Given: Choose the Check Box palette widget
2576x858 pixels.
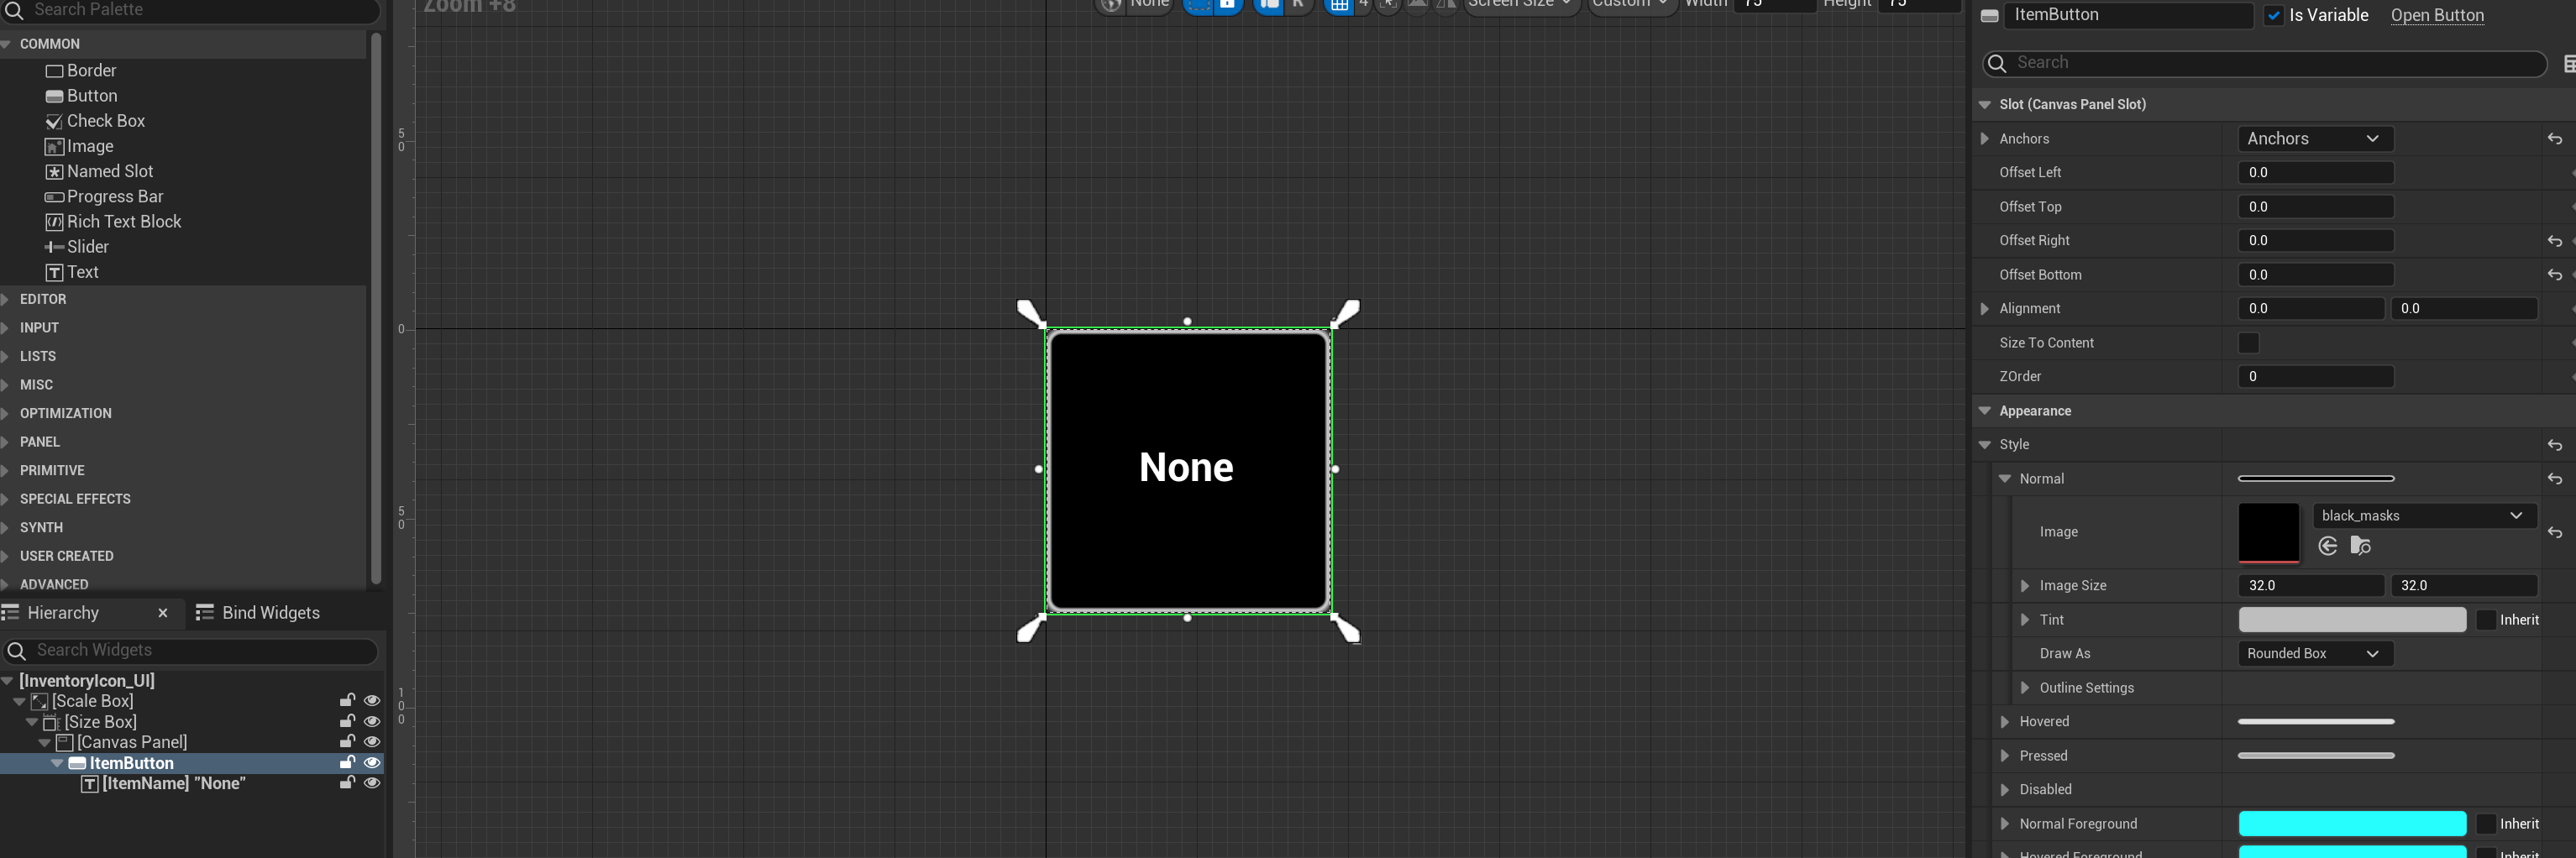Looking at the screenshot, I should [x=95, y=121].
